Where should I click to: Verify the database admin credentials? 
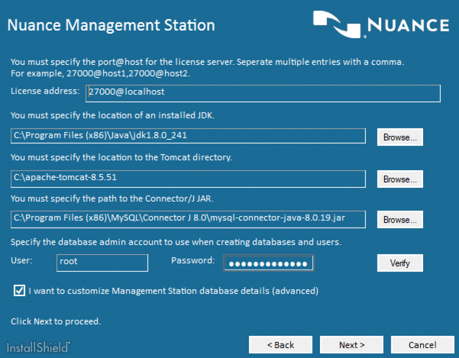click(x=399, y=263)
